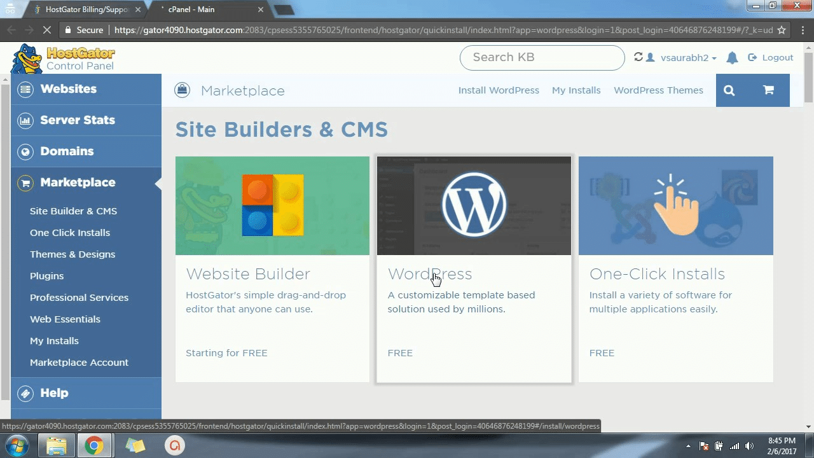Open Site Builder & CMS link
The width and height of the screenshot is (814, 458).
pos(73,211)
